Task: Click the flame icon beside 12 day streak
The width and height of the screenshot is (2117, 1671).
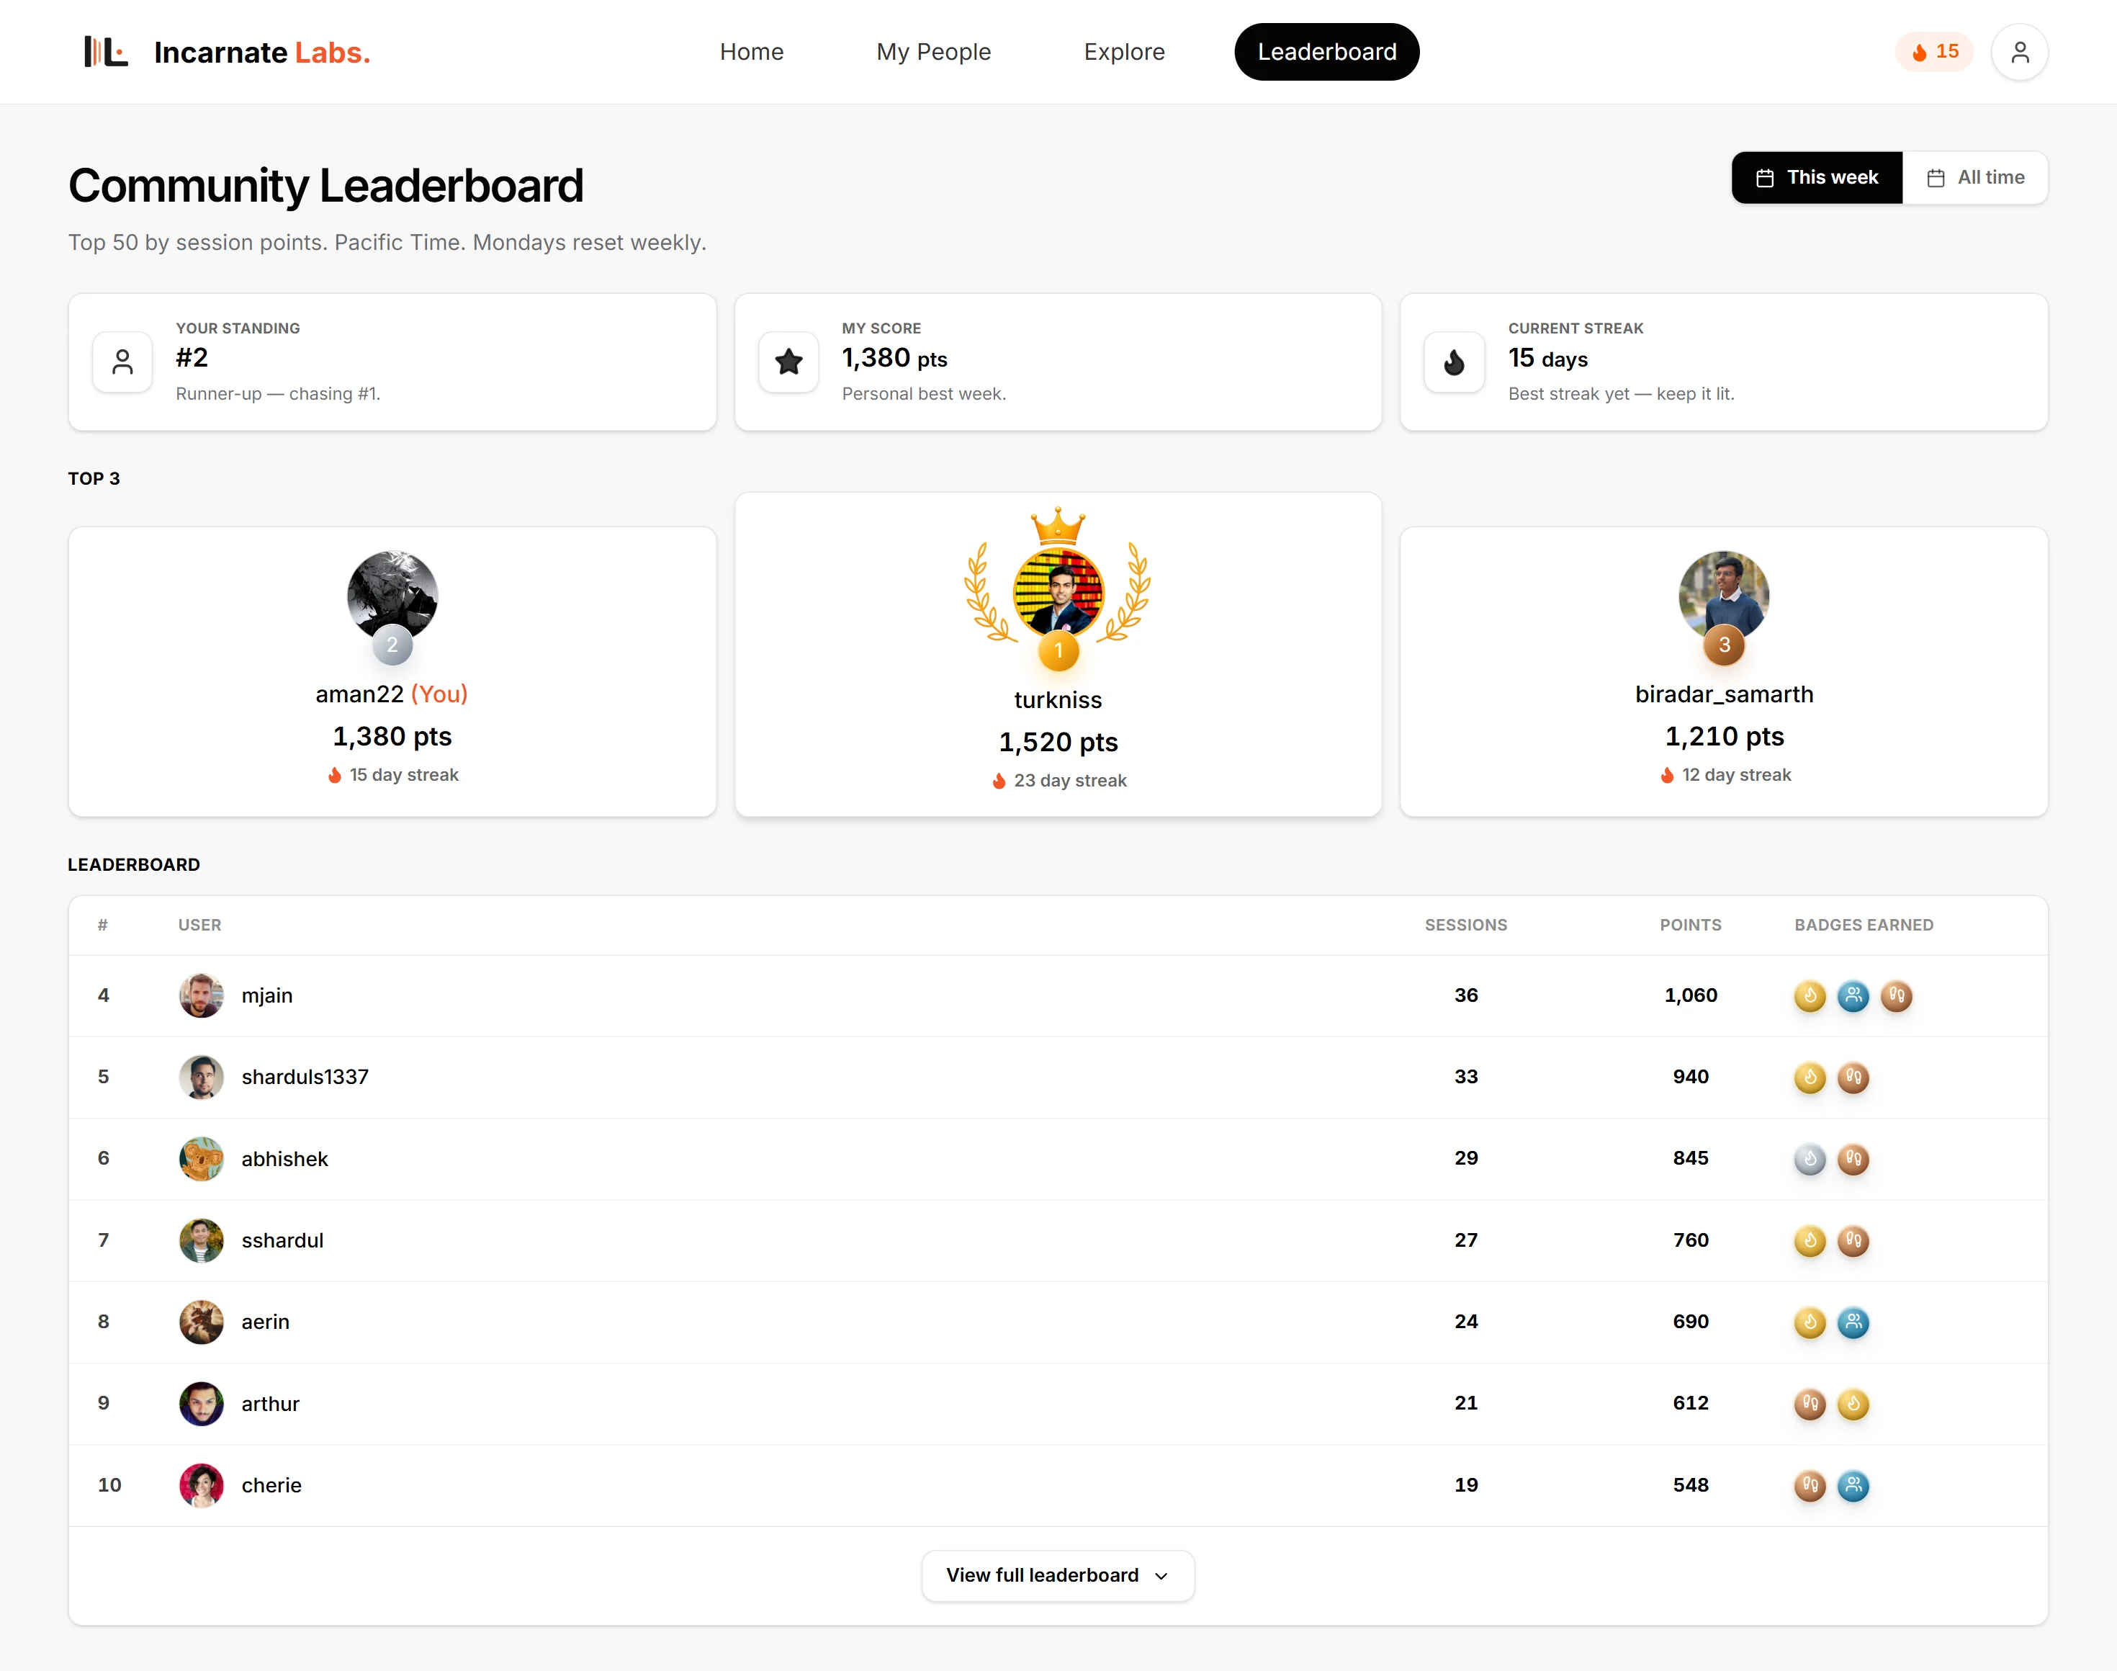Action: (x=1666, y=775)
